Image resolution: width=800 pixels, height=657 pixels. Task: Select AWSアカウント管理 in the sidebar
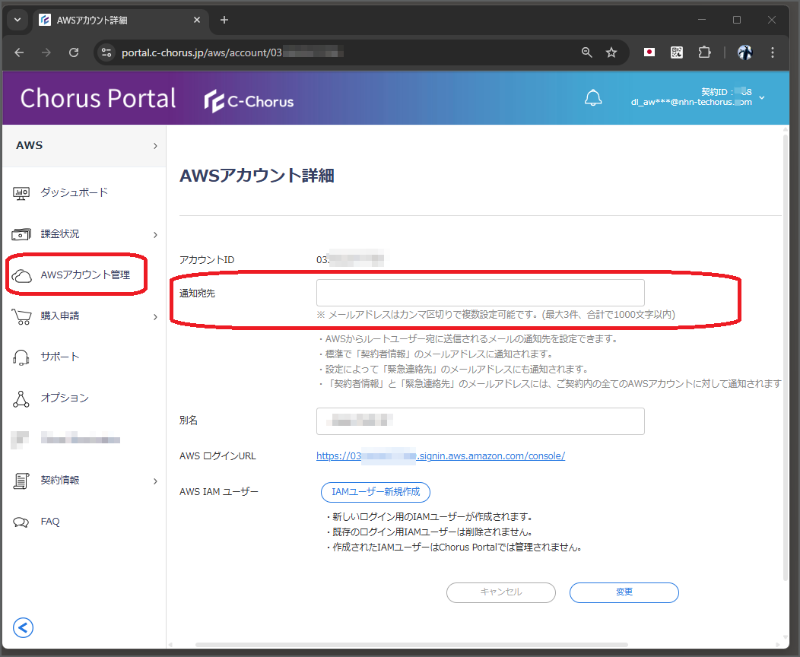point(85,275)
